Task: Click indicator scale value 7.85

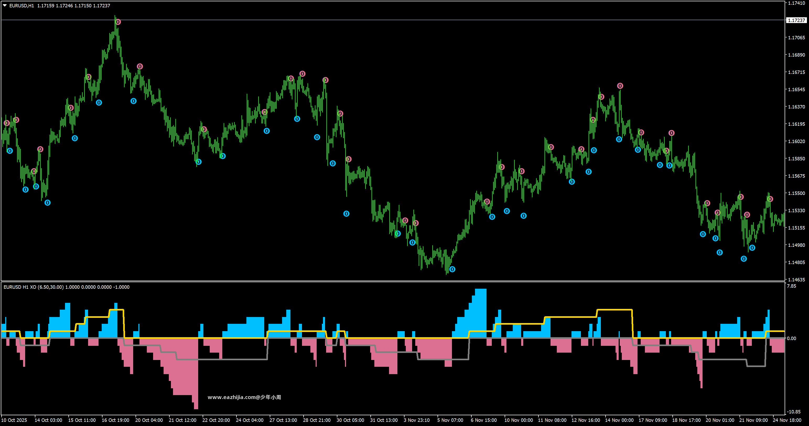Action: (792, 286)
